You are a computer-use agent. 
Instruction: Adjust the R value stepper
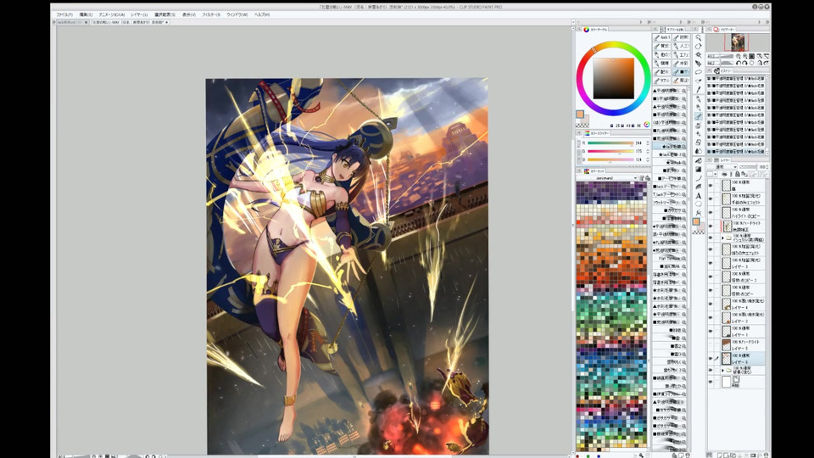click(x=647, y=142)
